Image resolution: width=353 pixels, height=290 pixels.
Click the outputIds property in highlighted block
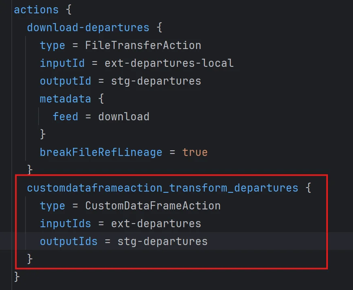(69, 241)
